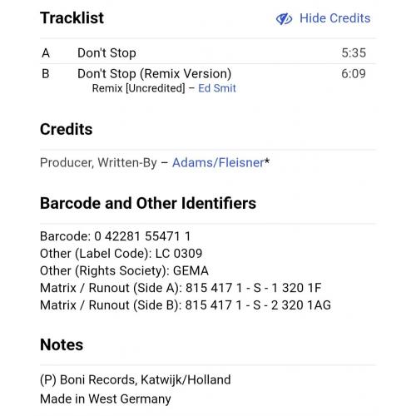Viewport: 416px width, 416px height.
Task: Click the Tracklist section heading
Action: click(72, 18)
